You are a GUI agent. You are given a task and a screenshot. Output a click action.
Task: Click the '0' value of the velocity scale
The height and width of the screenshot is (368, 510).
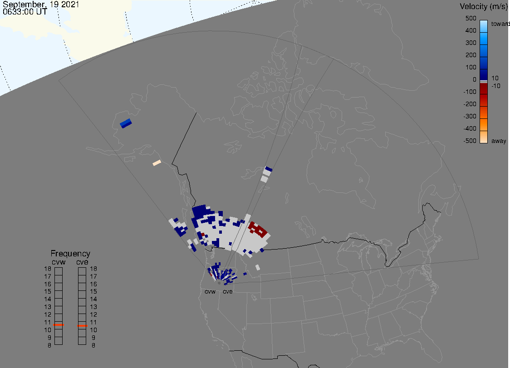point(475,79)
